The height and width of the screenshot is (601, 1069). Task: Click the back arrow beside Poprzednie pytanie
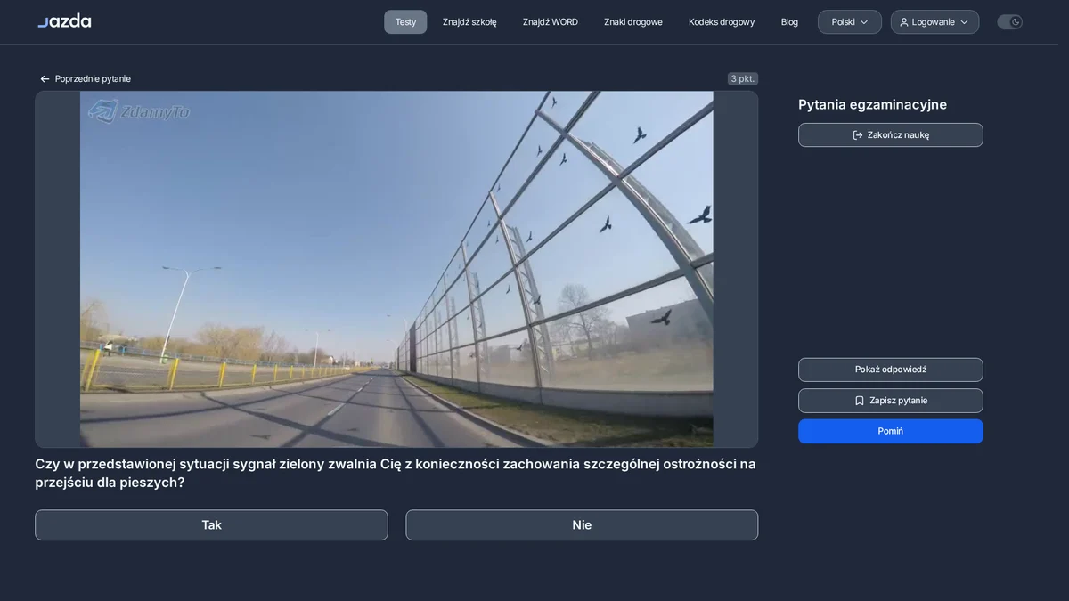(x=45, y=79)
